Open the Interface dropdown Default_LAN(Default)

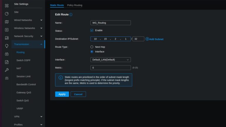(111, 60)
